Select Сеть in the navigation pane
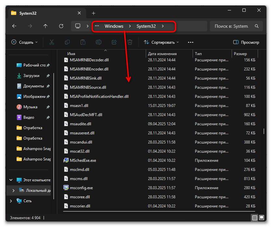The image size is (272, 227). (x=24, y=201)
